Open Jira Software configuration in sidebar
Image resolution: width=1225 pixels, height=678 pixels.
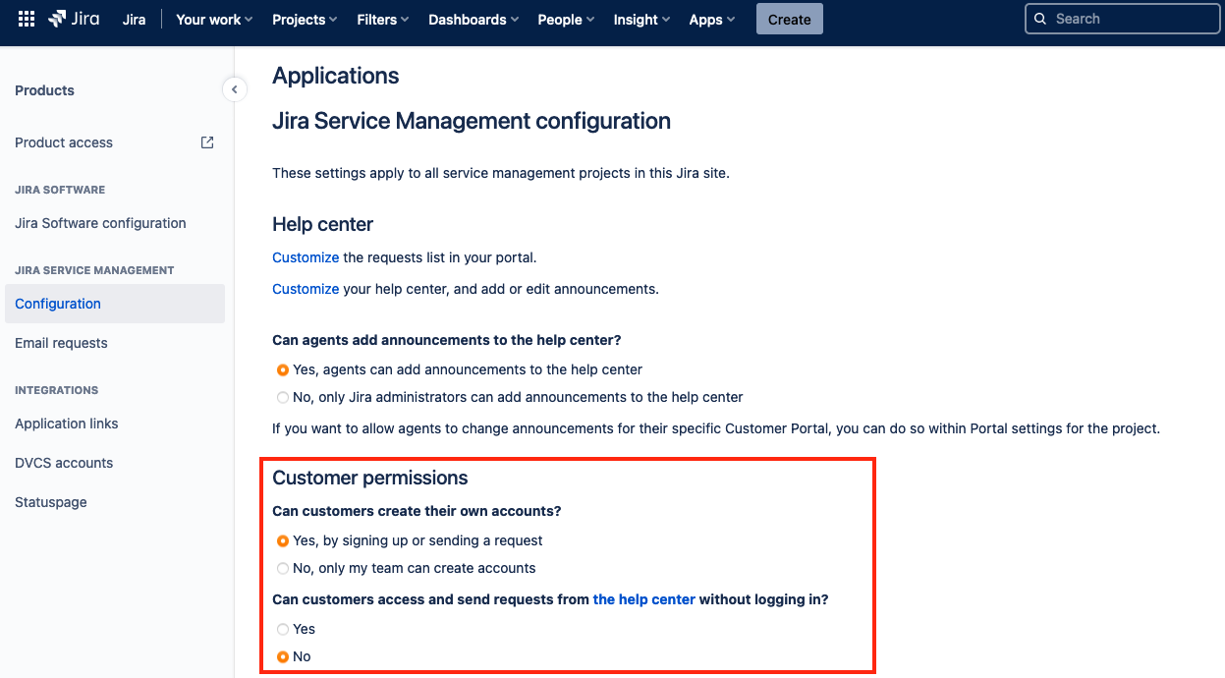click(100, 223)
